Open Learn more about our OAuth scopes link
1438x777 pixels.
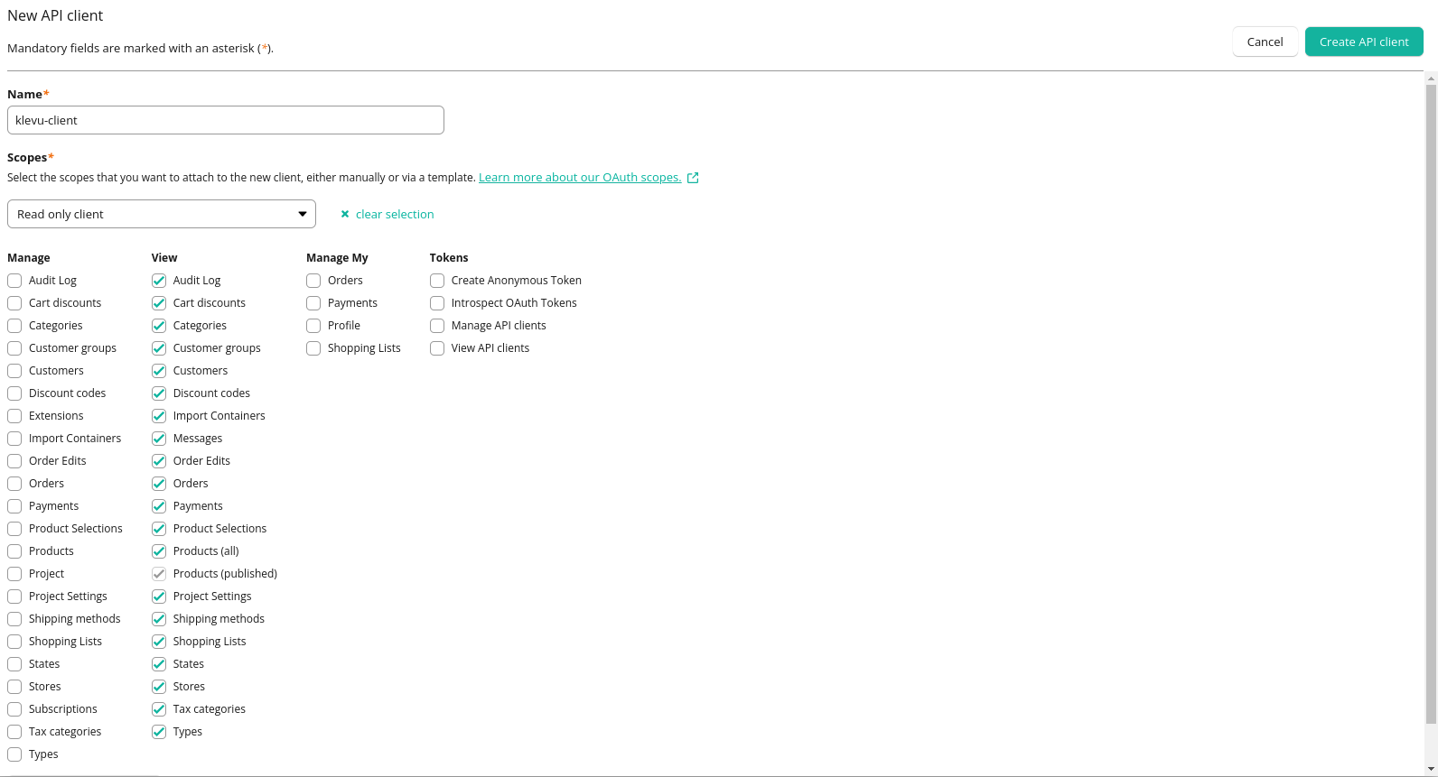click(x=579, y=178)
